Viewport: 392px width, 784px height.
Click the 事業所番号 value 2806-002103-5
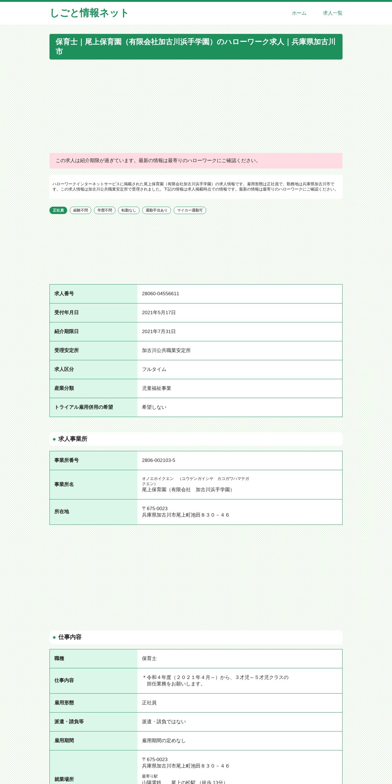[x=158, y=460]
